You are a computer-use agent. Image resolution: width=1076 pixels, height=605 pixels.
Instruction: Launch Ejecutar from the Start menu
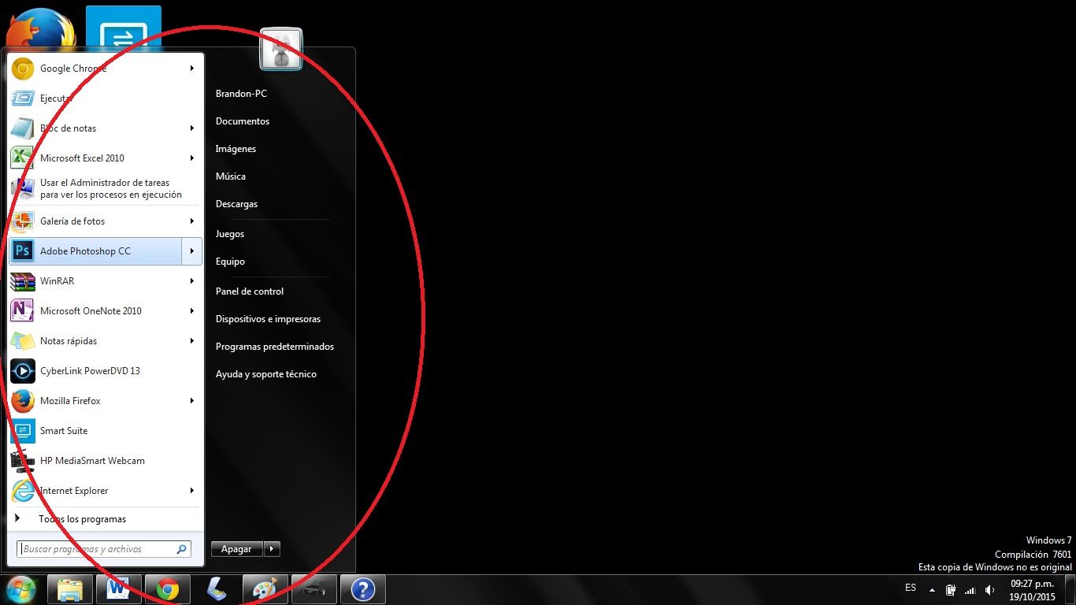tap(106, 98)
